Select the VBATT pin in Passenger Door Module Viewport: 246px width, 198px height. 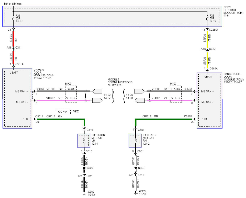(x=208, y=77)
